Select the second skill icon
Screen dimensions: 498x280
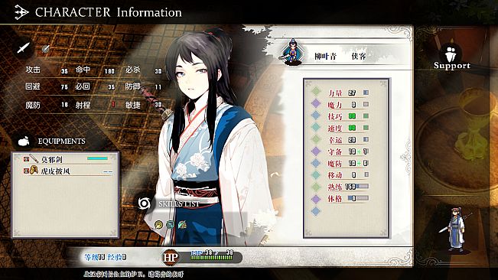[x=171, y=224]
